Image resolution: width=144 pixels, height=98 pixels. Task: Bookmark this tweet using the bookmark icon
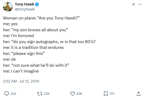(x=106, y=94)
